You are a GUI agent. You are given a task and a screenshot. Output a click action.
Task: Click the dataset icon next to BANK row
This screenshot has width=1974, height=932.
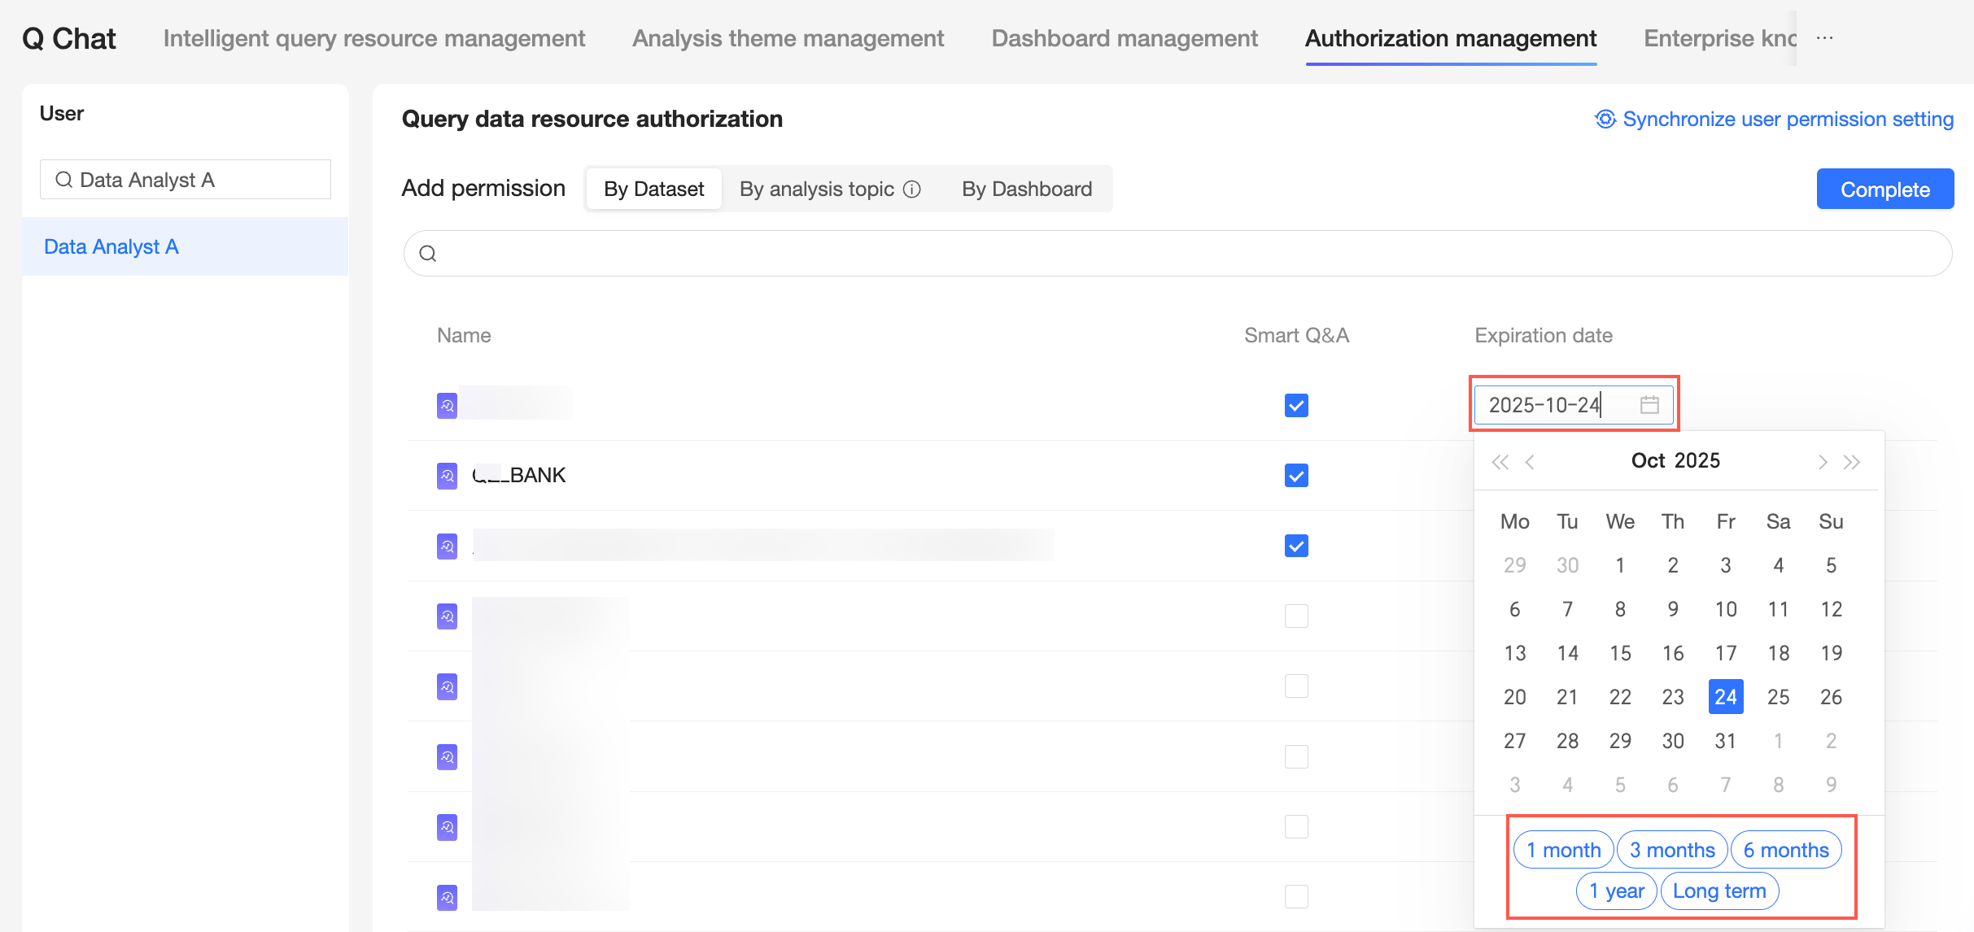tap(447, 476)
